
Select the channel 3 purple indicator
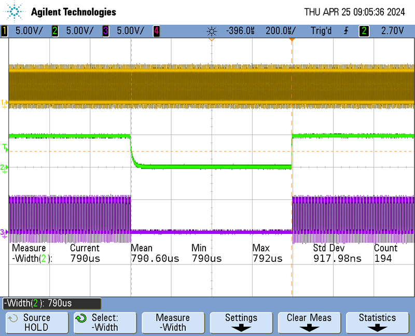[x=106, y=31]
